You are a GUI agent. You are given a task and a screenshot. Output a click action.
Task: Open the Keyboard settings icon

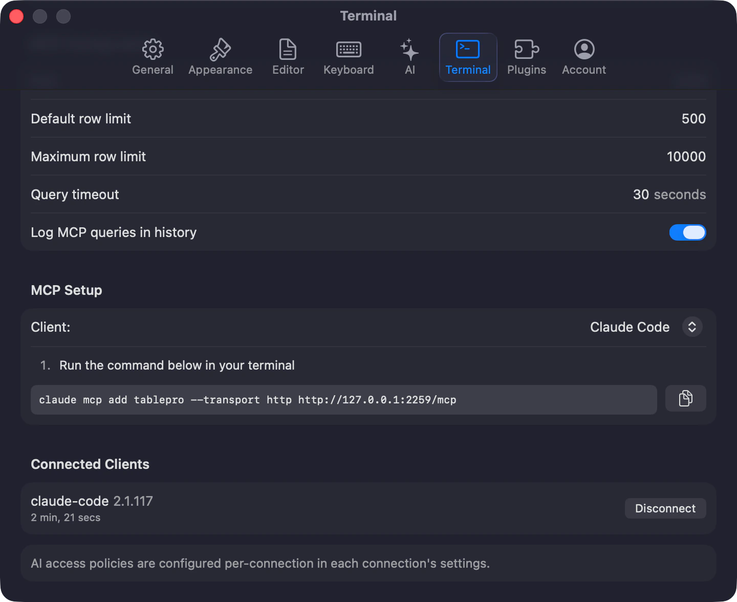(x=349, y=50)
